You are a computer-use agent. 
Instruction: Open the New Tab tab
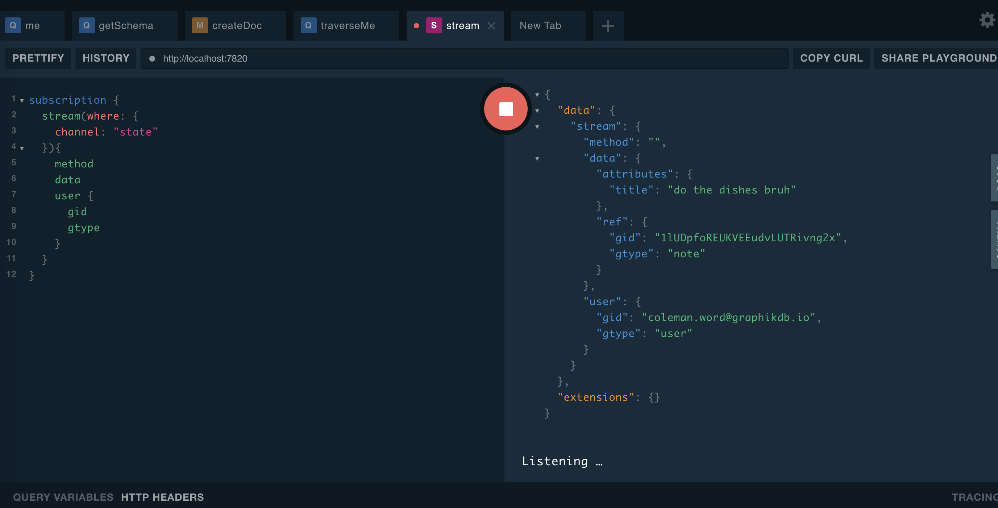tap(540, 26)
